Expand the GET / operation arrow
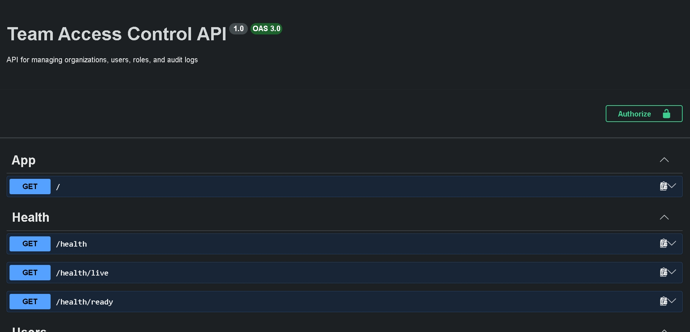 pyautogui.click(x=672, y=185)
